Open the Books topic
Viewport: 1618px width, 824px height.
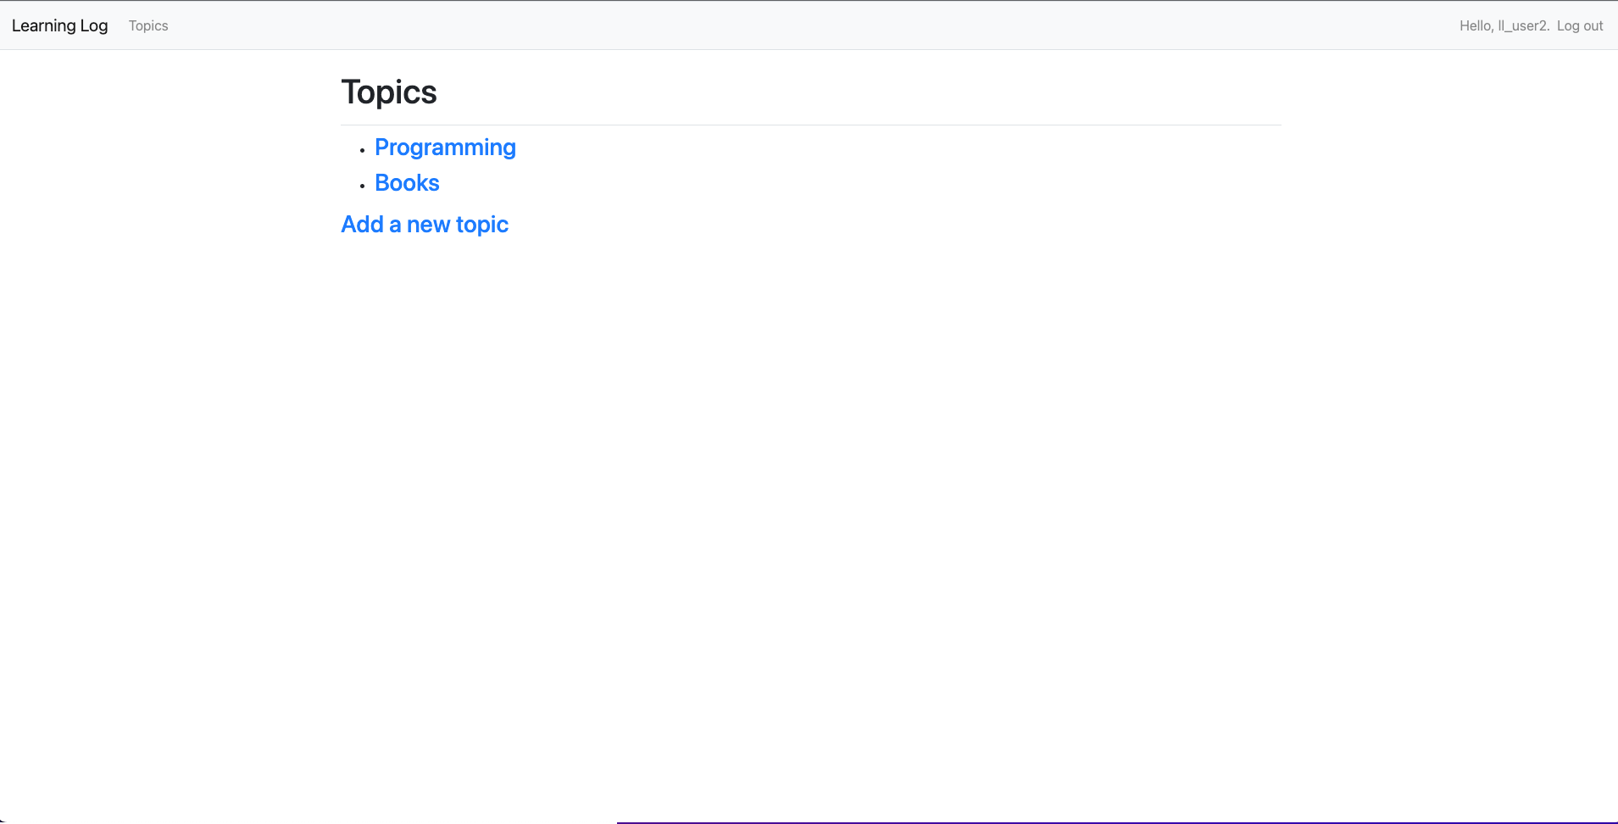click(x=407, y=183)
